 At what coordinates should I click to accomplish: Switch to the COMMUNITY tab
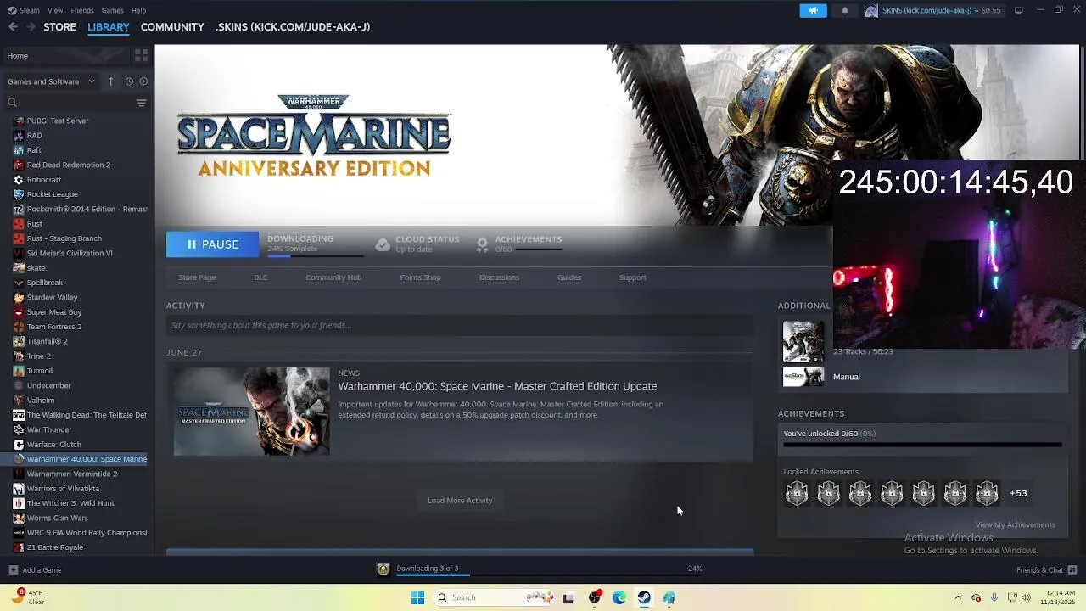coord(172,27)
